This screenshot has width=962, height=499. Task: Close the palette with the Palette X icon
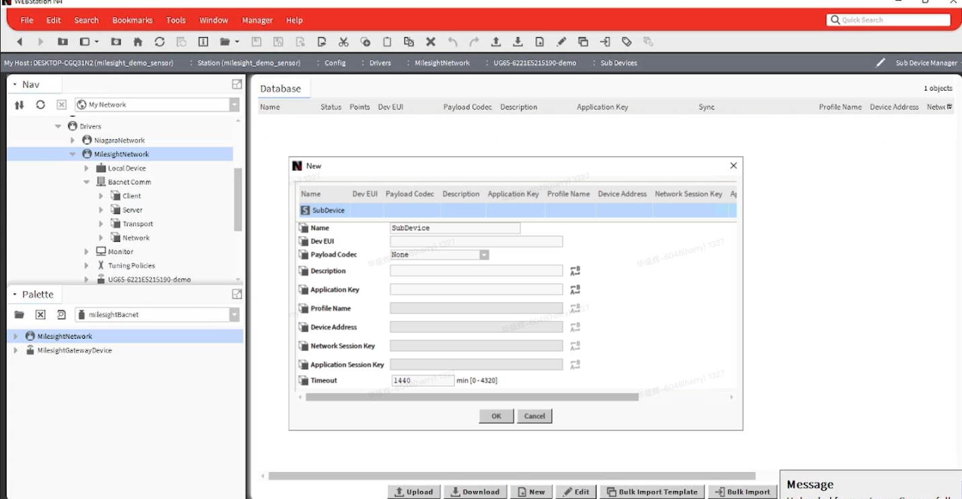40,315
